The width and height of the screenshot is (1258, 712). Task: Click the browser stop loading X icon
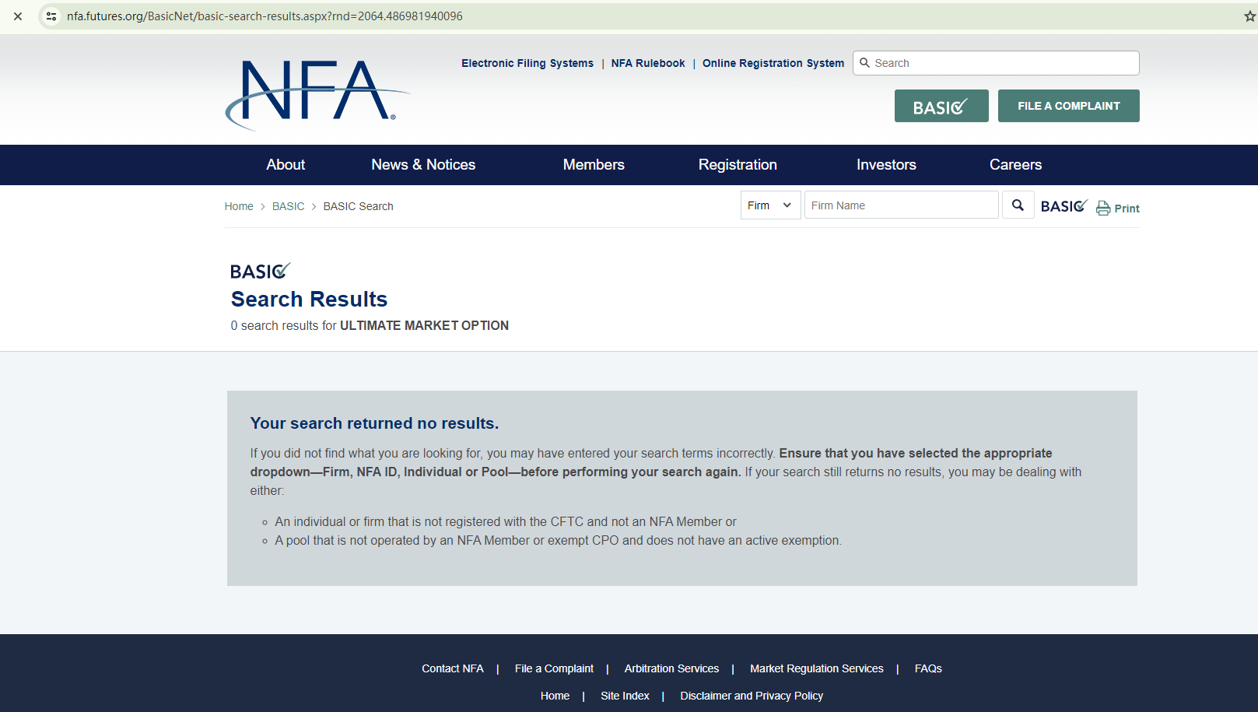coord(18,16)
